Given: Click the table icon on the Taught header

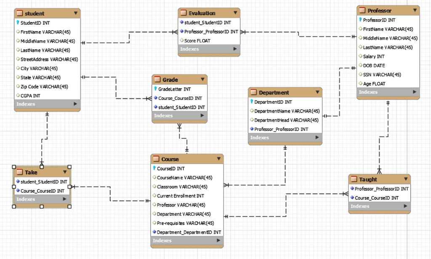Looking at the screenshot, I should pyautogui.click(x=355, y=179).
